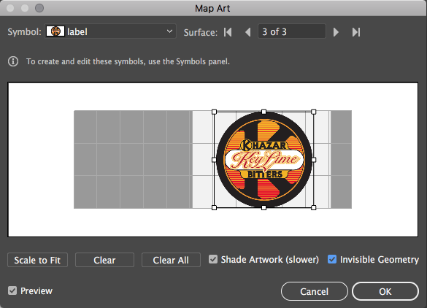Click right-middle handle of artwork bounding box
427x308 pixels.
313,160
